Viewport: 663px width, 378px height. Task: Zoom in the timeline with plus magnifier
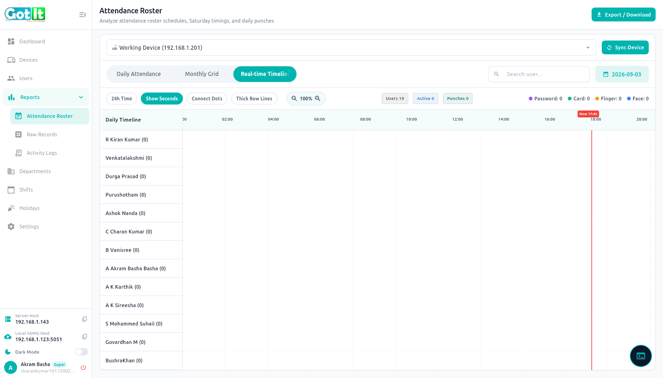[x=318, y=99]
